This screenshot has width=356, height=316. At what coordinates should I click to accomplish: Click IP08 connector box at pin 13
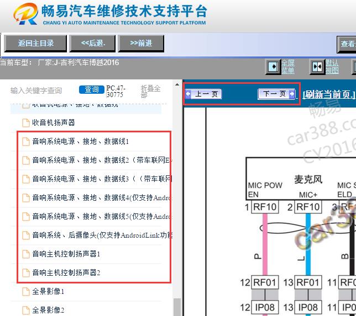[308, 308]
